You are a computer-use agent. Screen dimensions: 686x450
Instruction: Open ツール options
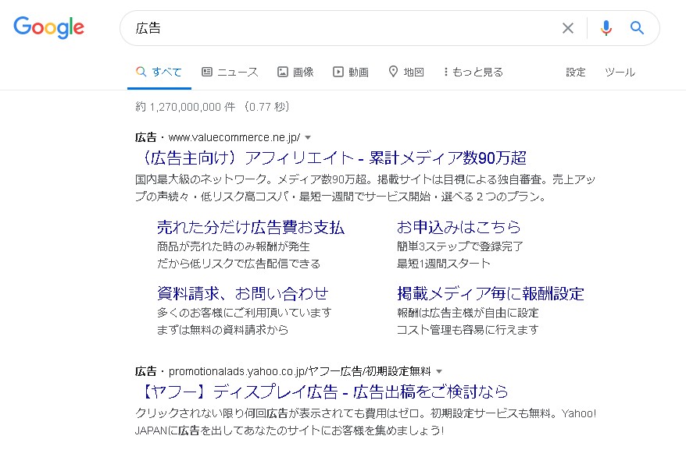(620, 72)
